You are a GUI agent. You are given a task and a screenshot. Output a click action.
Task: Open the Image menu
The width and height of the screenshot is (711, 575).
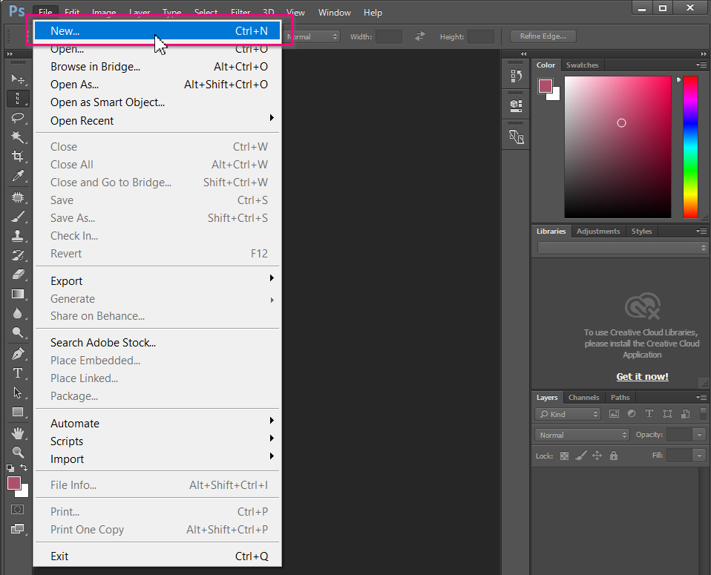tap(104, 13)
